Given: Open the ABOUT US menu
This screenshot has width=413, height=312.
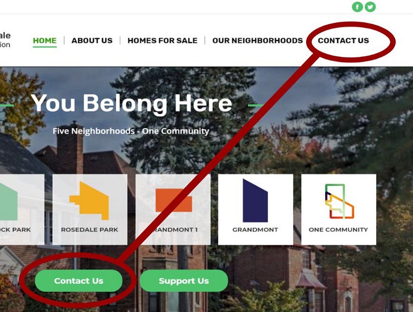Looking at the screenshot, I should pos(92,41).
